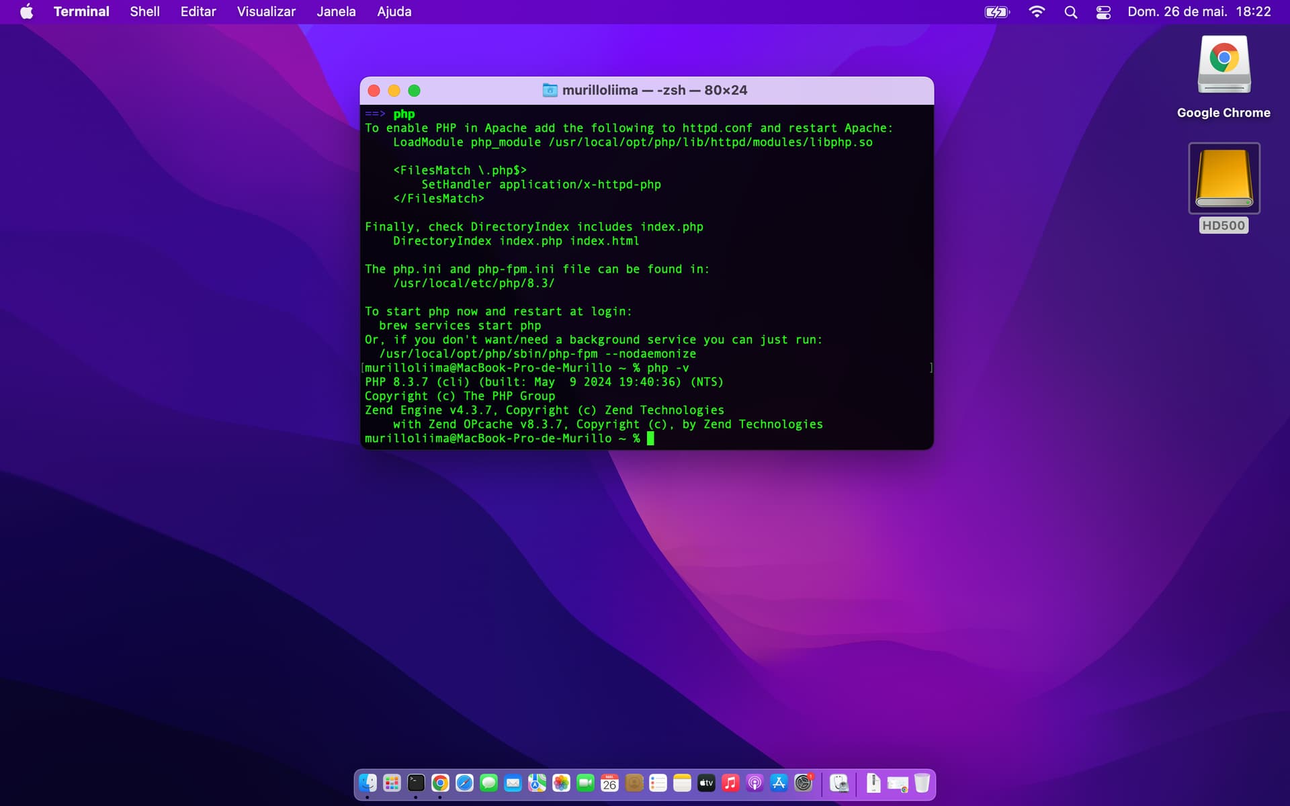Open the Terminal application menu
Image resolution: width=1290 pixels, height=806 pixels.
81,11
